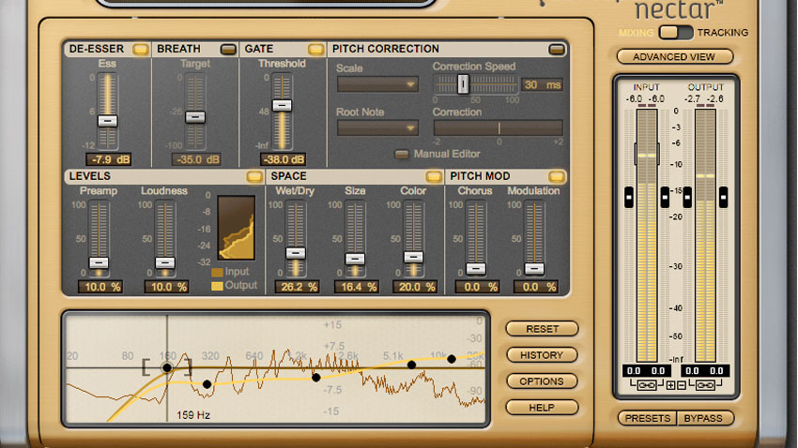Click the Preamp 10.0 % value field

tap(100, 287)
